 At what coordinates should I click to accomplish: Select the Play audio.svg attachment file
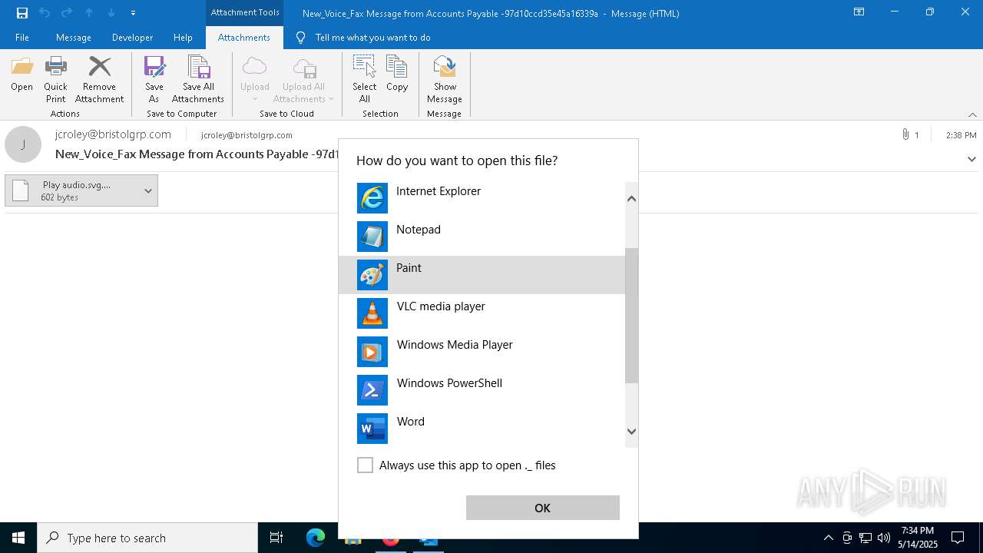(x=73, y=190)
